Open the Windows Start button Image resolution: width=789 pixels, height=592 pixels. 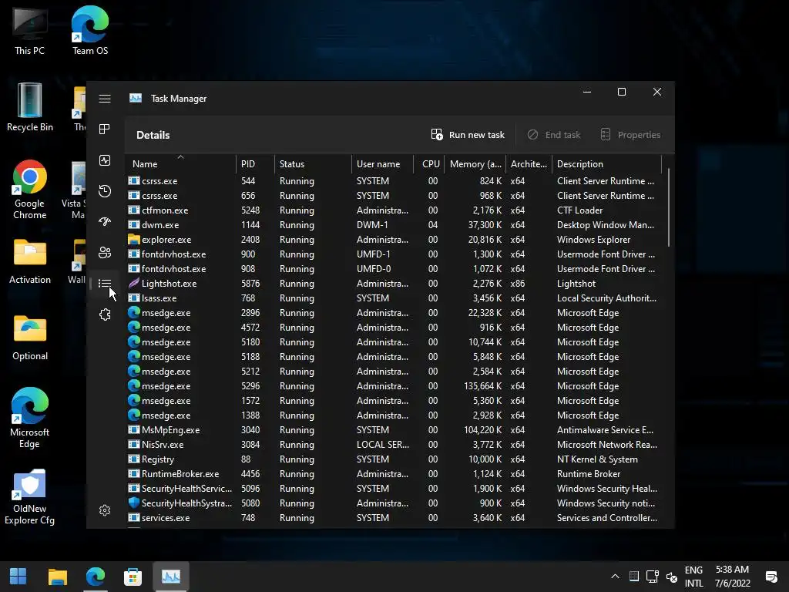(x=18, y=577)
